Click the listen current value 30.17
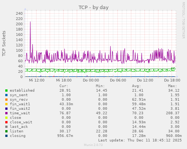Screen dimensions: 187x149 point(65,131)
